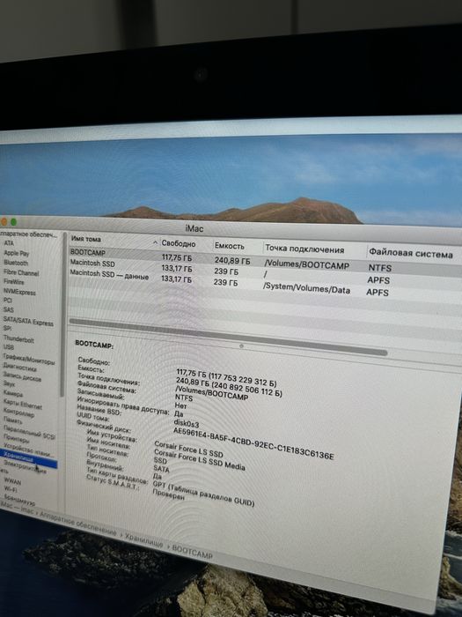Sort by the Свободно column header
Image resolution: width=462 pixels, height=617 pixels.
click(x=179, y=243)
